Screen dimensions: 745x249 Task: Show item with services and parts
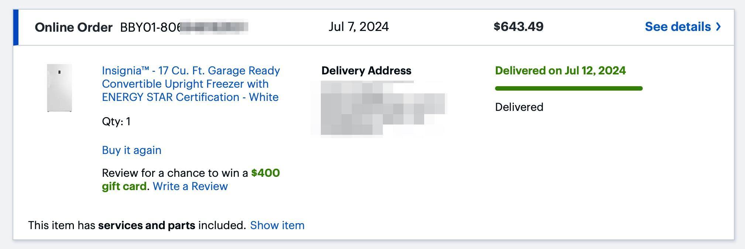point(277,225)
